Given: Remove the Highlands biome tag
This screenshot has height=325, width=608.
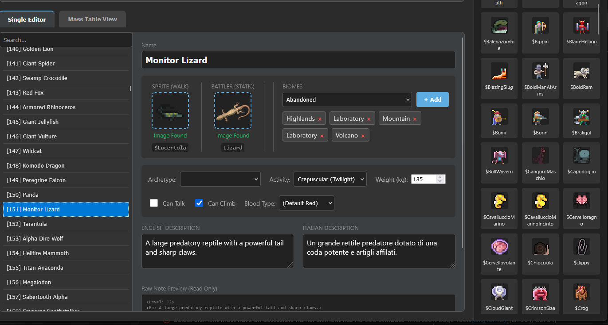Looking at the screenshot, I should pos(320,119).
